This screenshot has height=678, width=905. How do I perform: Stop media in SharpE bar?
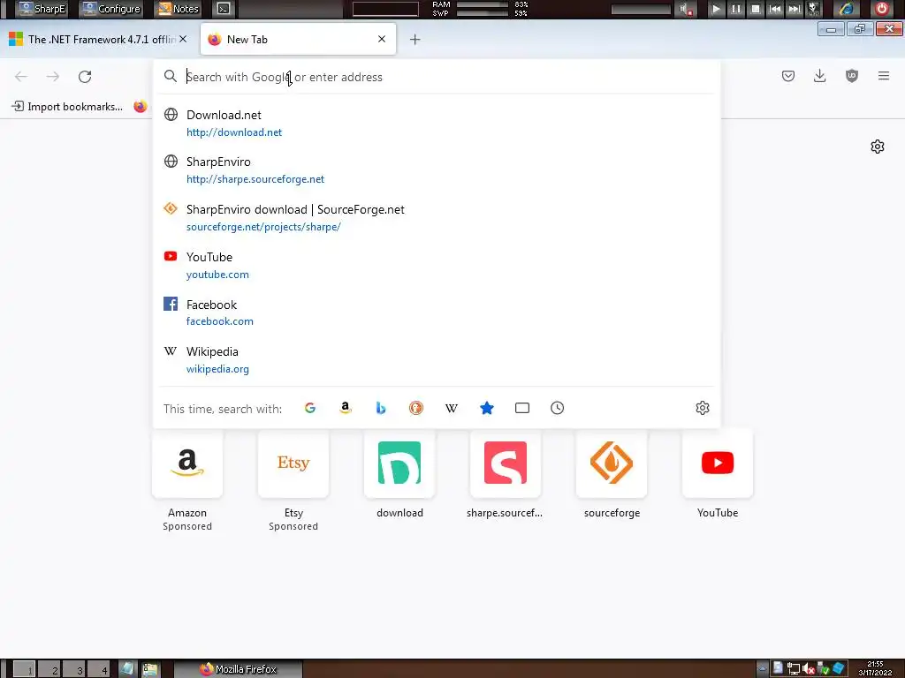[756, 9]
